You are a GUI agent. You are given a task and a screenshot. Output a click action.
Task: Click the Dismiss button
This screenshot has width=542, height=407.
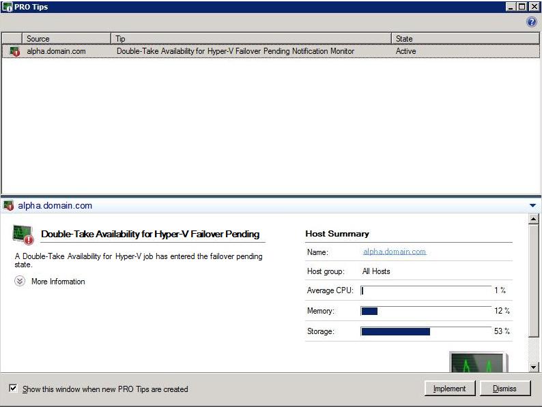coord(504,389)
